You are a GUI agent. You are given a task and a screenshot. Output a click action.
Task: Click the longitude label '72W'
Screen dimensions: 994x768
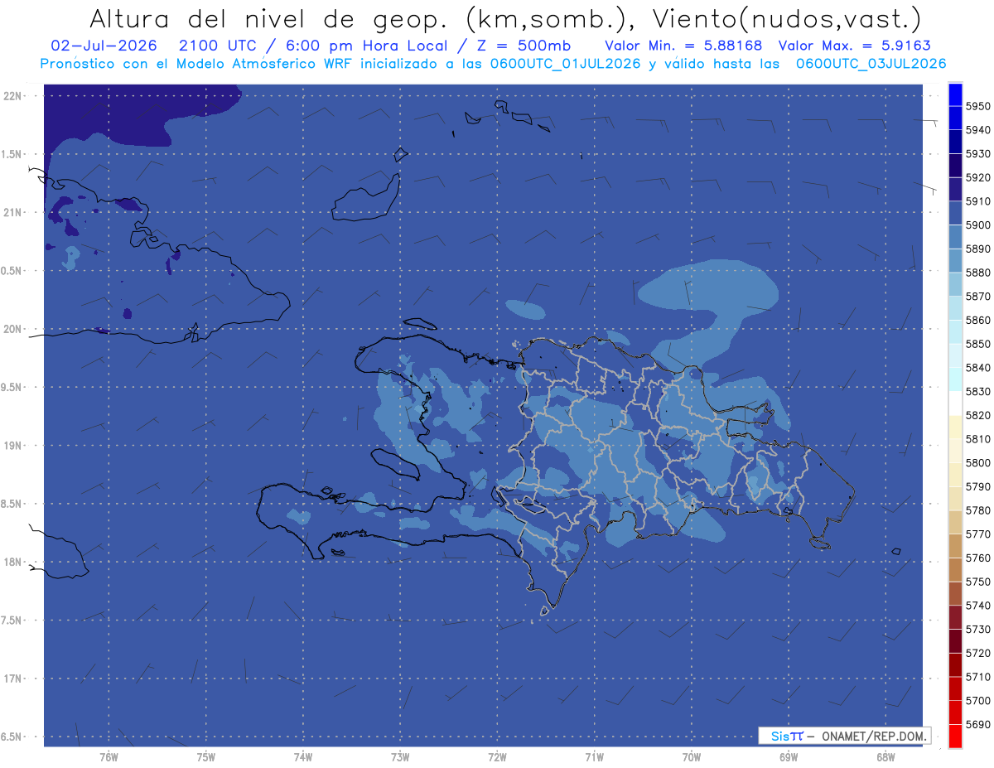point(497,757)
